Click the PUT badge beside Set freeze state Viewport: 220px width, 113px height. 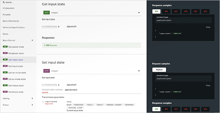tap(5, 92)
